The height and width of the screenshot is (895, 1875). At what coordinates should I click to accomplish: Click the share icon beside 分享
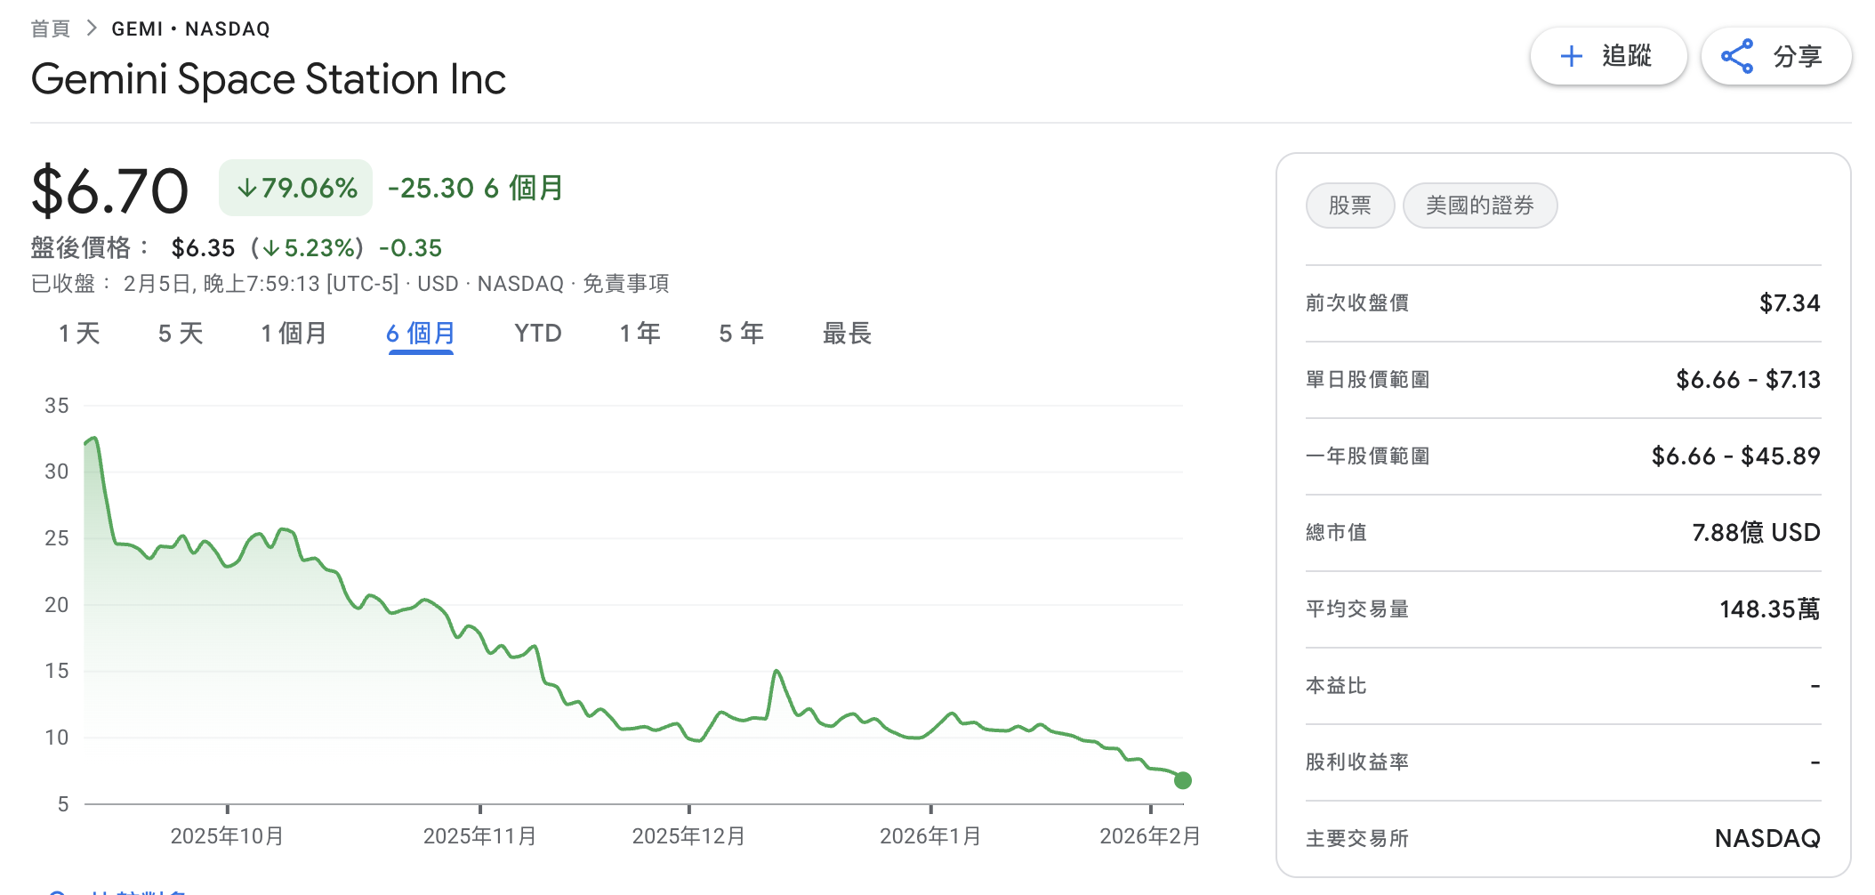coord(1737,57)
